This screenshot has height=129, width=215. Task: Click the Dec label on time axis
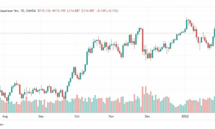tap(147, 116)
